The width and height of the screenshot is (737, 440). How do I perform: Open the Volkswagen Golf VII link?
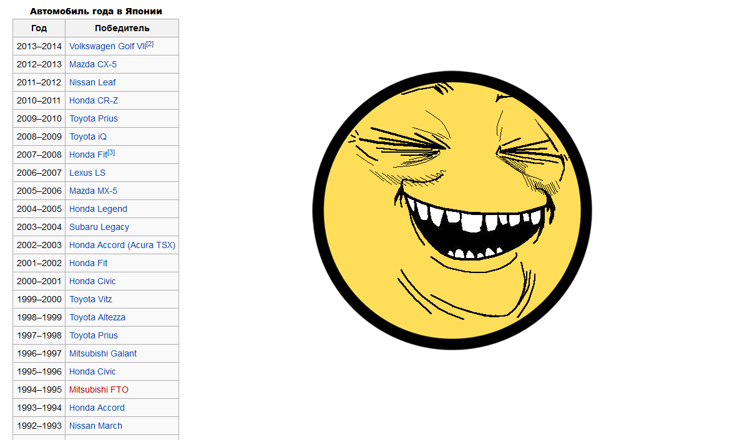click(107, 47)
